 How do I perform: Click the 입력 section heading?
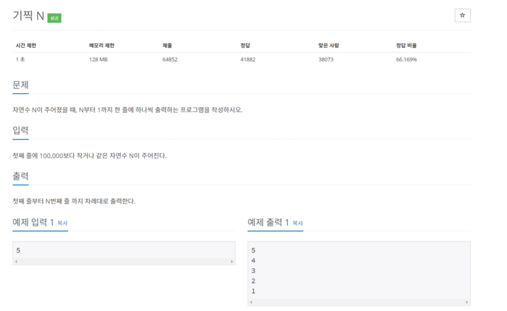tap(20, 131)
